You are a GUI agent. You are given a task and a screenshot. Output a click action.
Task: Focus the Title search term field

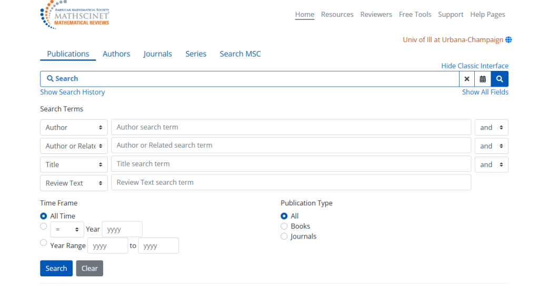pyautogui.click(x=291, y=164)
